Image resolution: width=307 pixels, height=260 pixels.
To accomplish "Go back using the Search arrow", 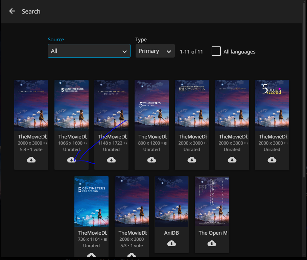I will point(12,11).
